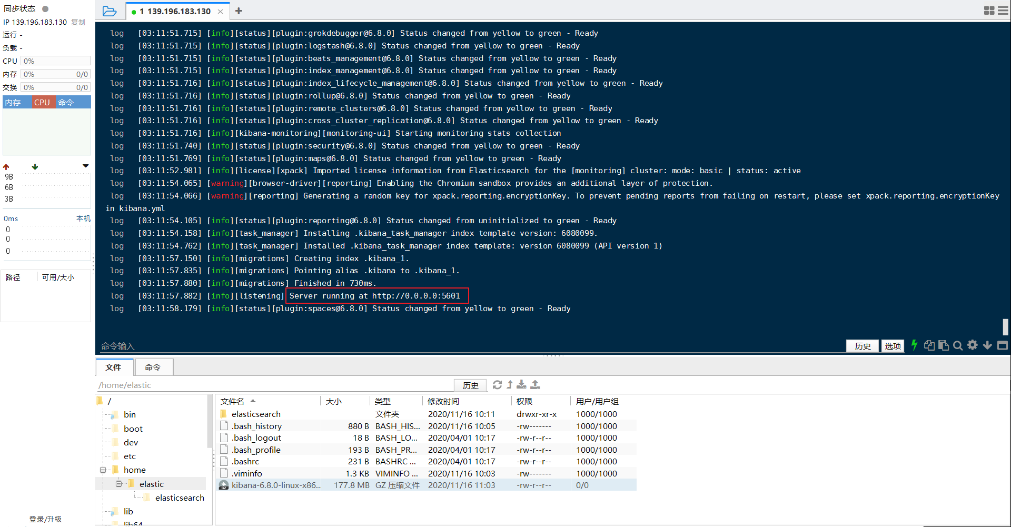Switch to the 命令 bottom tab

(153, 367)
